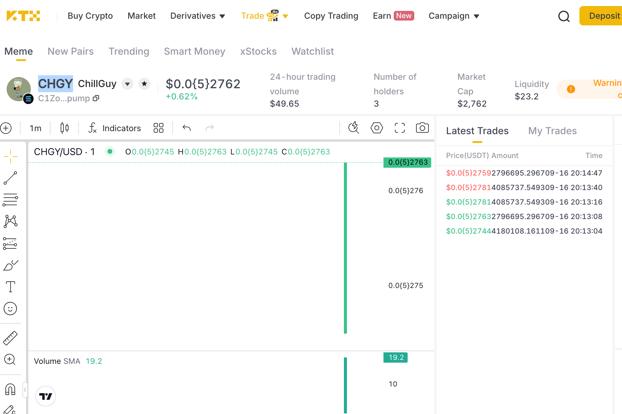This screenshot has height=414, width=622.
Task: Click the 0.0{5}2763 current price label
Action: (407, 162)
